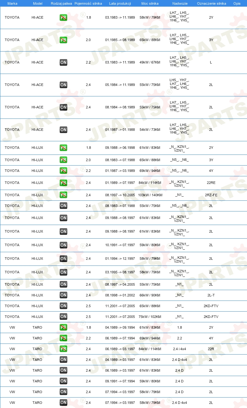The width and height of the screenshot is (247, 408).
Task: Click ON icon in HI-ACE row dated 05.1984
Action: (x=63, y=85)
